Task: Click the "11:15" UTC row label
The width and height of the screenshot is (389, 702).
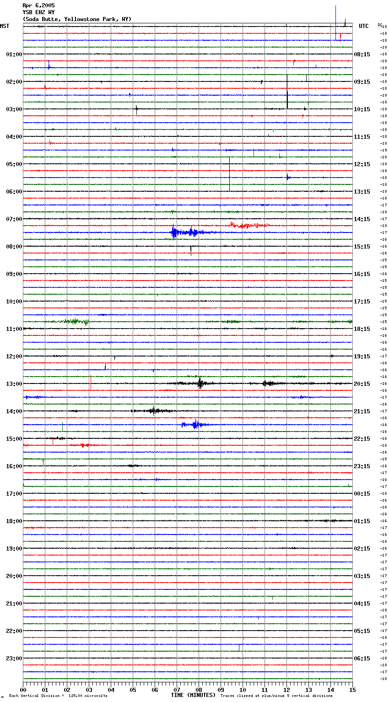Action: 362,137
